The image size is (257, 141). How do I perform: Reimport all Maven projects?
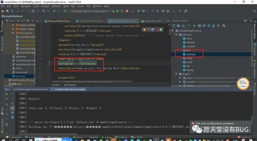pyautogui.click(x=174, y=26)
